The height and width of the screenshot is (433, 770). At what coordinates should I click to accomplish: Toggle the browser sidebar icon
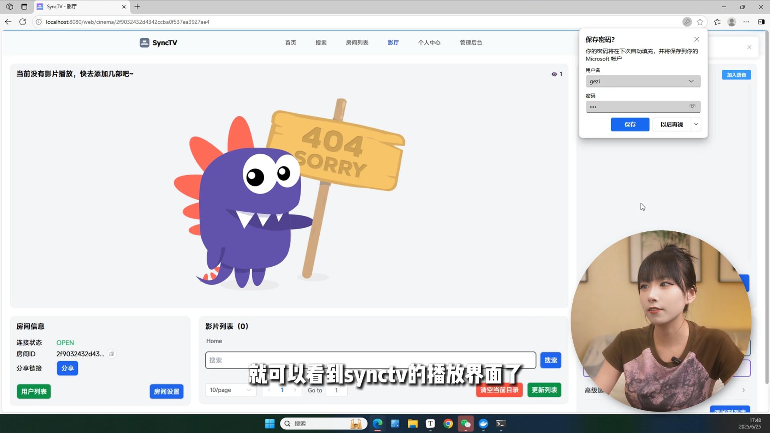[761, 22]
